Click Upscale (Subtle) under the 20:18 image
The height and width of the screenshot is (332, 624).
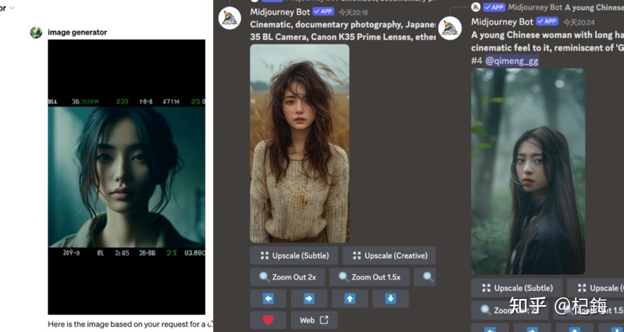coord(294,256)
